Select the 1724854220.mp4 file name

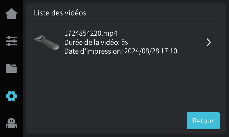pyautogui.click(x=91, y=33)
